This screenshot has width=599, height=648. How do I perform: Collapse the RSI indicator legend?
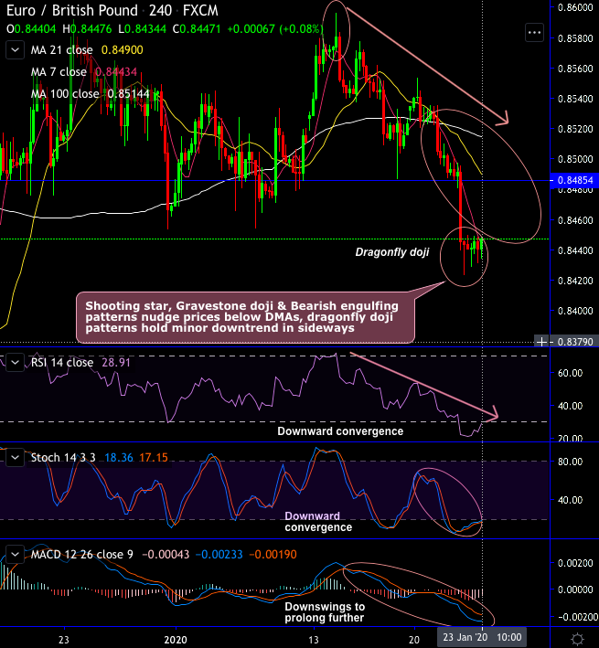[15, 363]
